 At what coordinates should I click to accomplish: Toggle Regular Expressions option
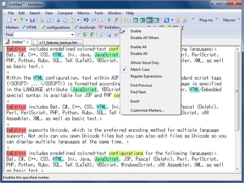click(x=150, y=76)
